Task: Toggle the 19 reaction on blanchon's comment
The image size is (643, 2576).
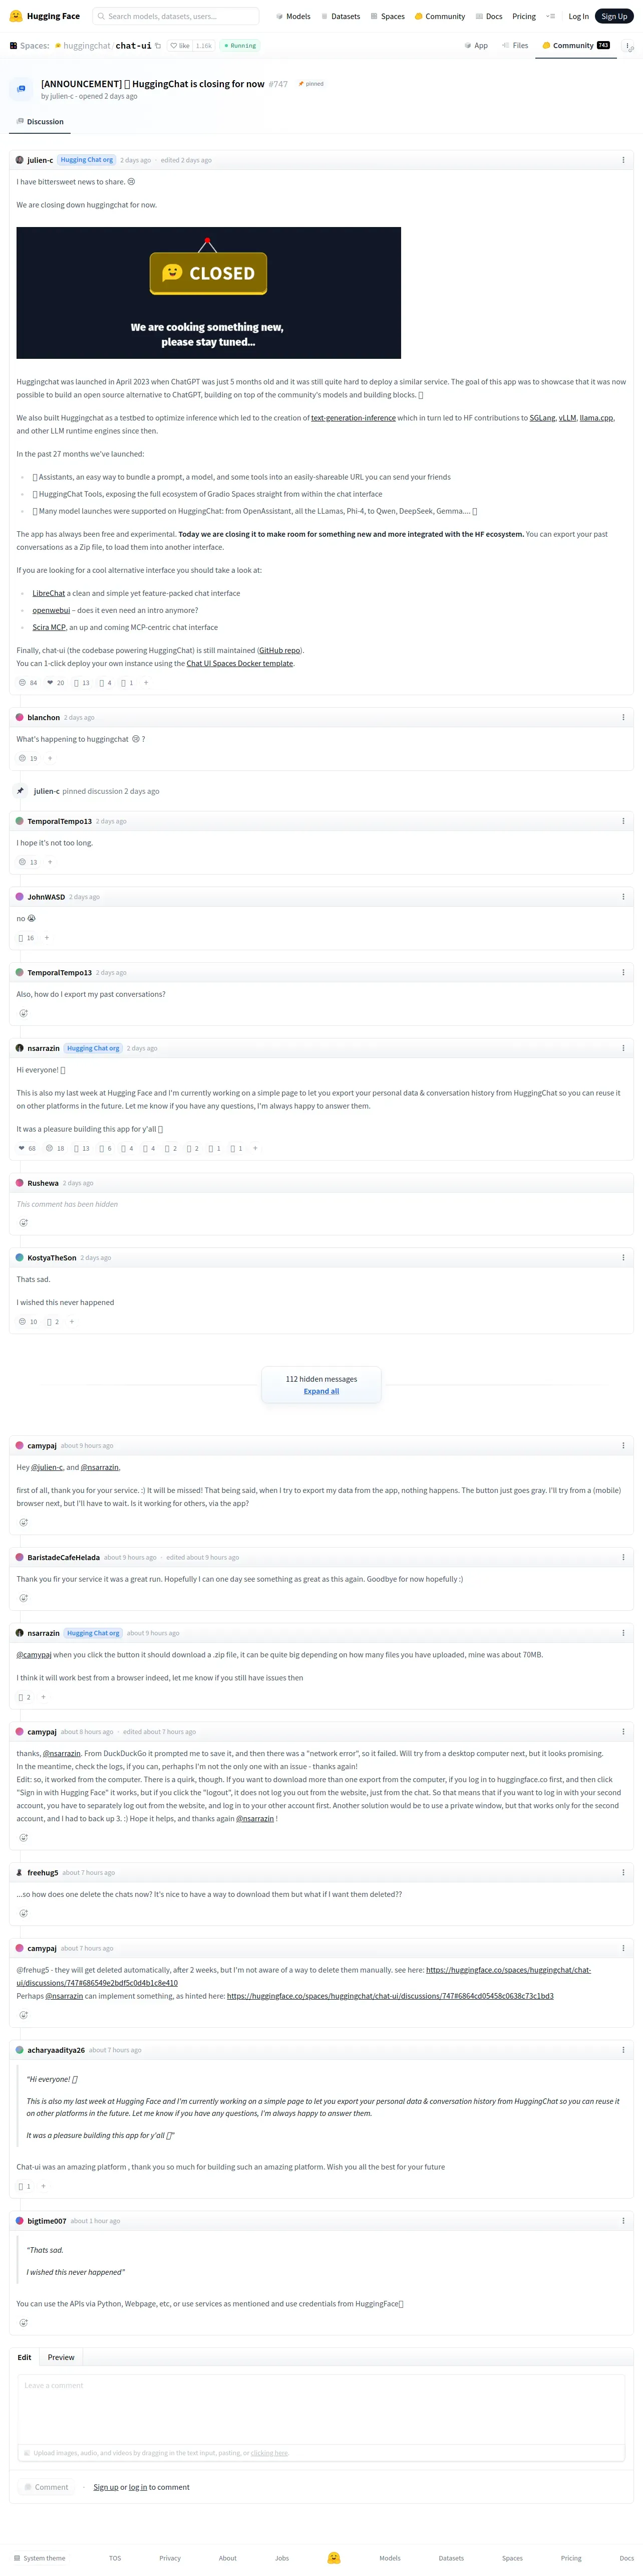Action: tap(29, 758)
